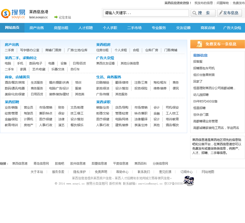The width and height of the screenshot is (245, 223).
Task: Open 司机/保安 job-seeking category
Action: 172,108
